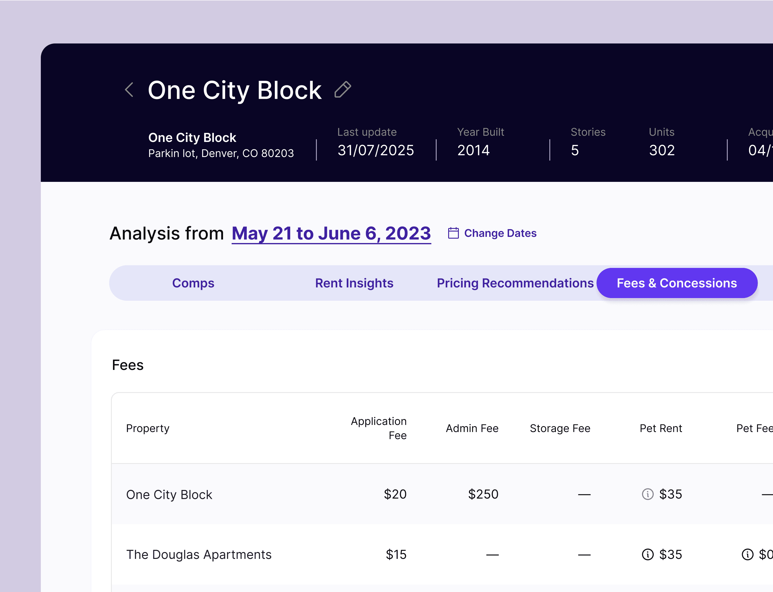
Task: Select the One City Block table row name
Action: [169, 495]
